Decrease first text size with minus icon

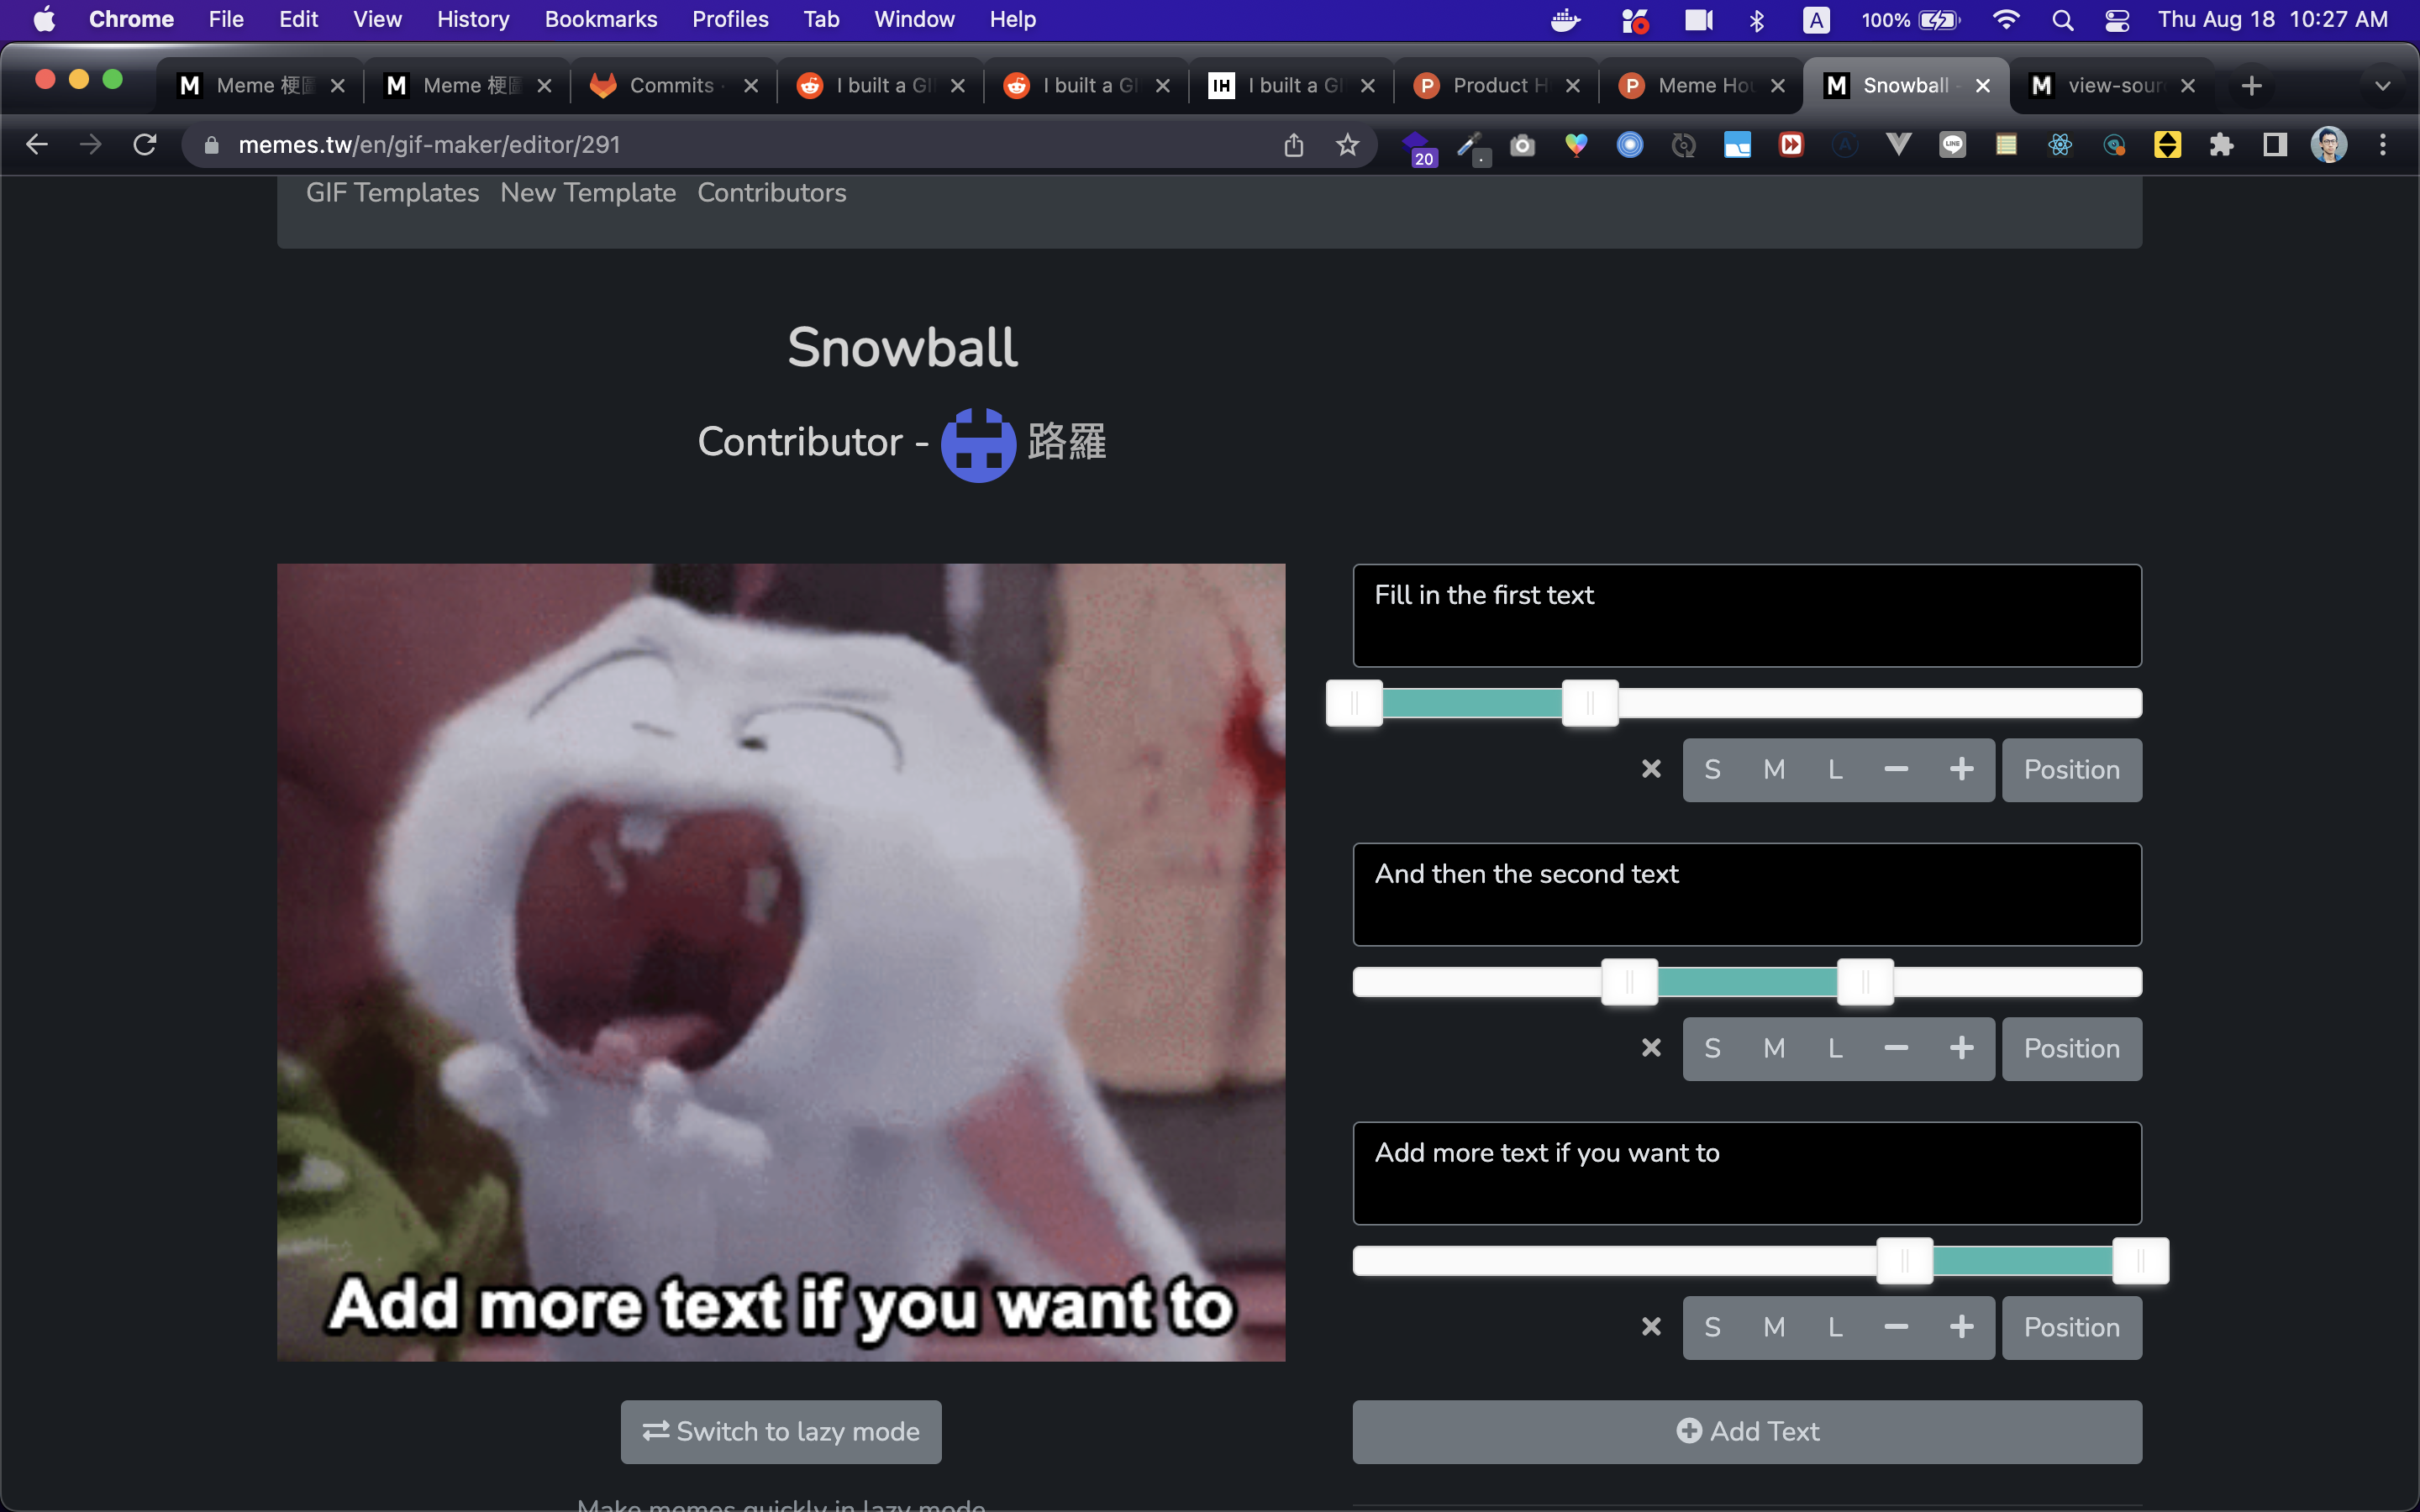point(1896,769)
